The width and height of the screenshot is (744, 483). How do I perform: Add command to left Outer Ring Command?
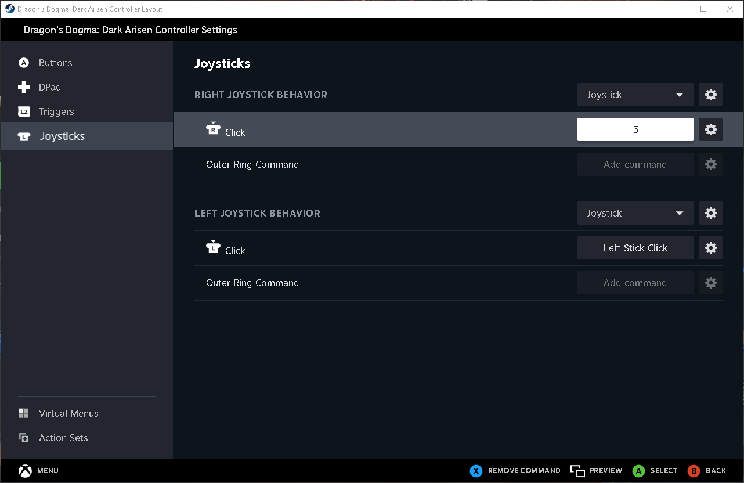tap(635, 283)
